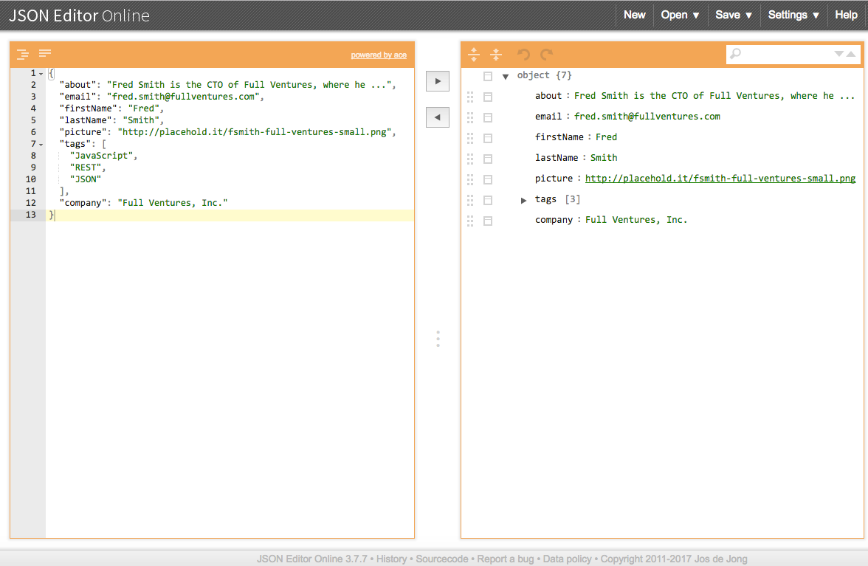Click the Redo icon
868x566 pixels.
tap(545, 54)
